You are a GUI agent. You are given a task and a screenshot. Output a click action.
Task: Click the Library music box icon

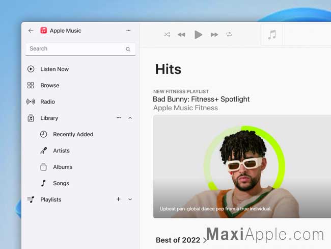coord(31,118)
